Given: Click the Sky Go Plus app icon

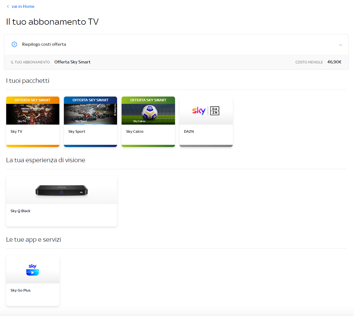Looking at the screenshot, I should (32, 270).
